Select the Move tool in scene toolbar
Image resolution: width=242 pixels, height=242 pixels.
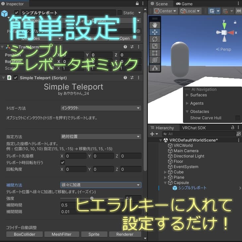[155, 32]
